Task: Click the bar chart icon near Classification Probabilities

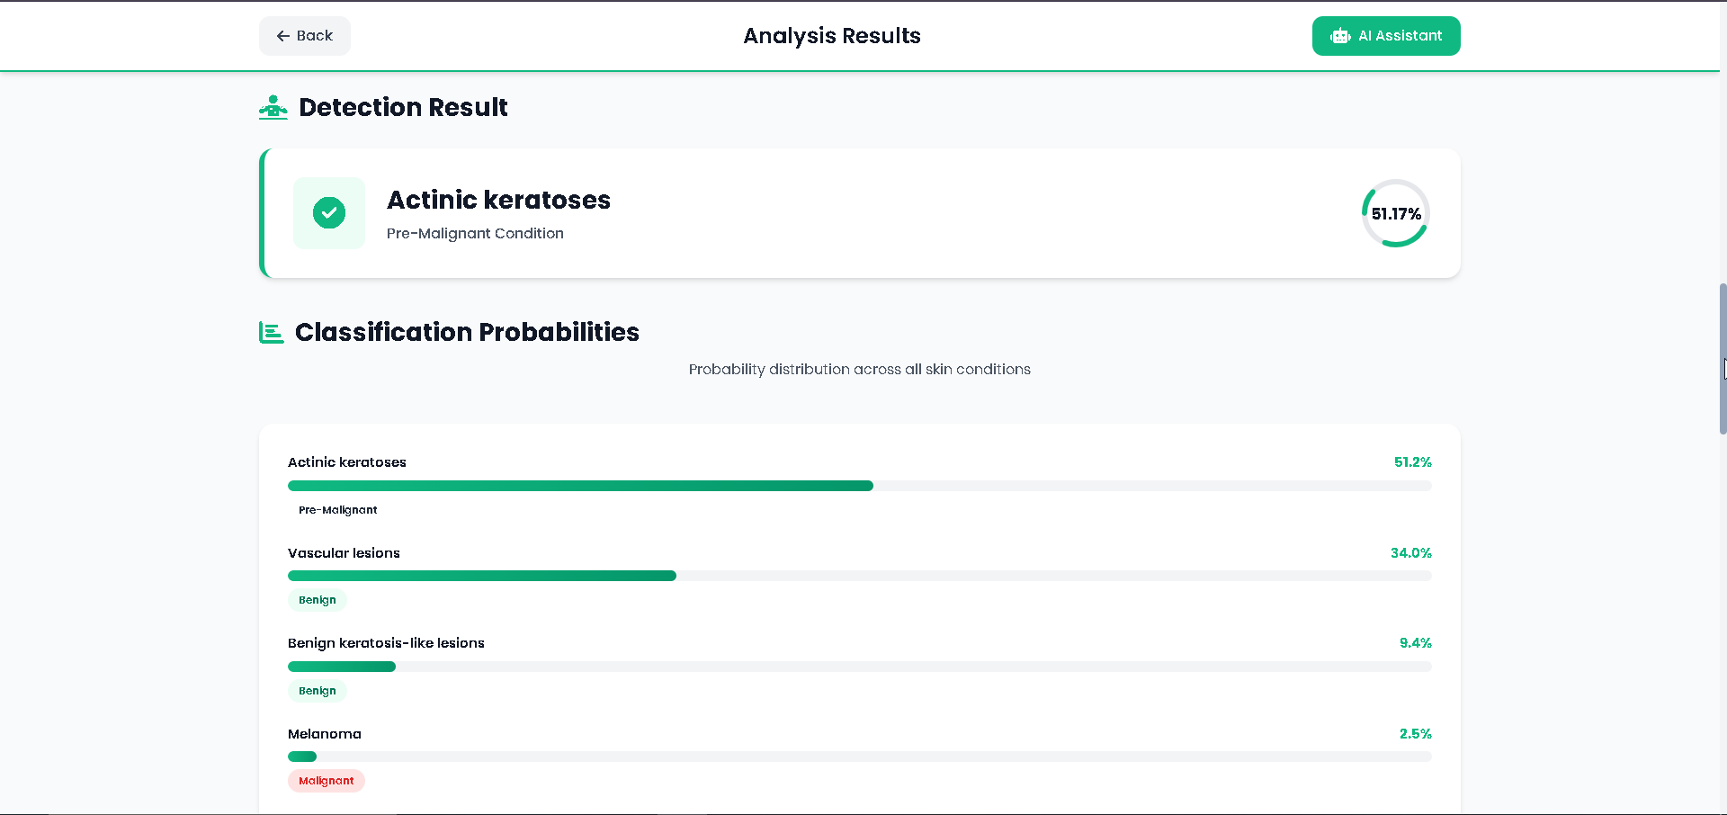Action: (270, 332)
